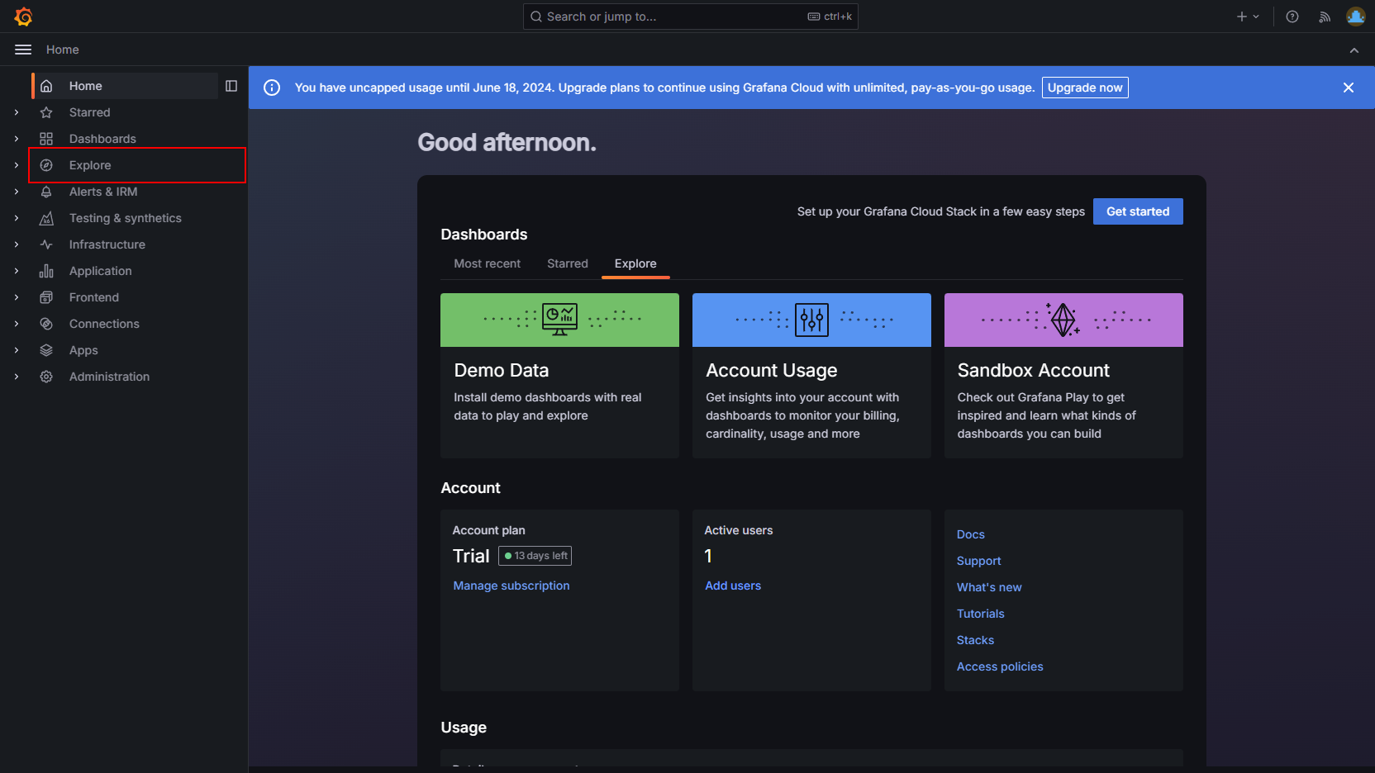This screenshot has height=773, width=1375.
Task: Click the Connections icon in sidebar
Action: [46, 324]
